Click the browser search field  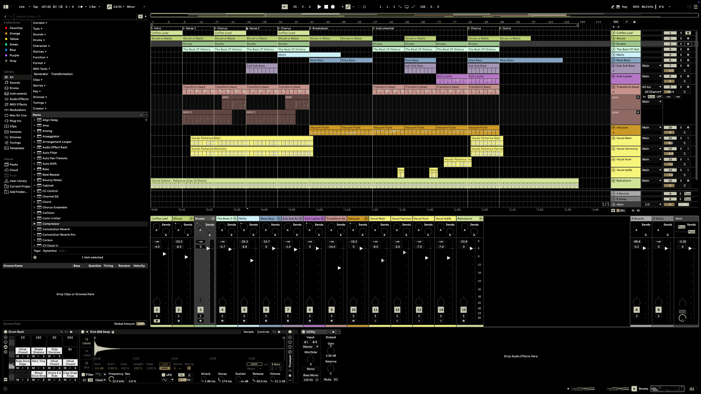pyautogui.click(x=75, y=16)
